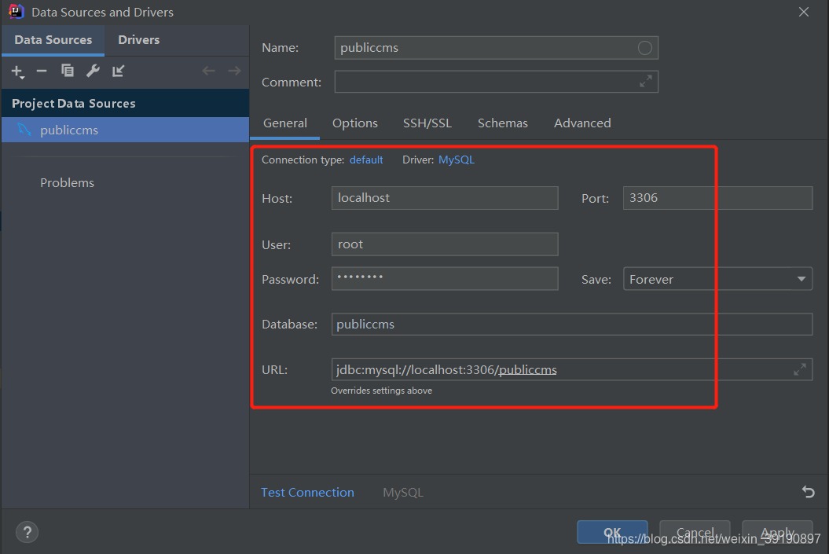Open the Options tab
The height and width of the screenshot is (554, 829).
(354, 123)
